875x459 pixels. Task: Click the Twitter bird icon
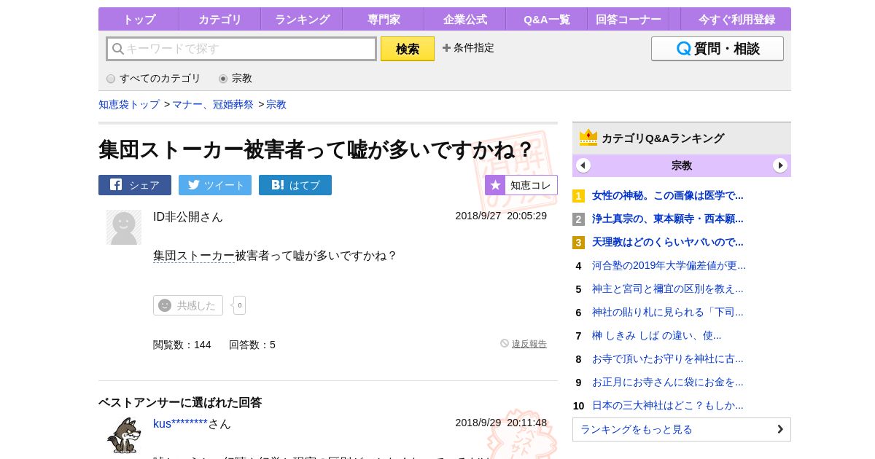pos(194,185)
